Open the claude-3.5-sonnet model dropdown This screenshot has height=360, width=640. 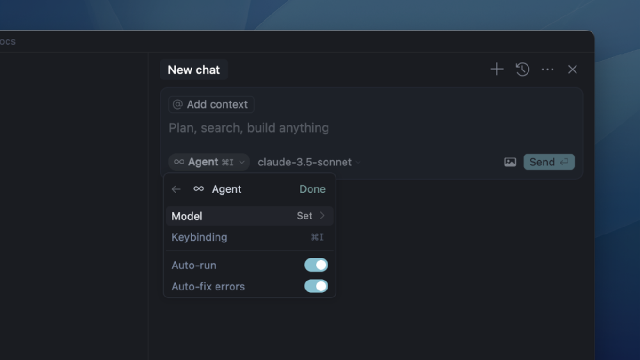(x=308, y=162)
